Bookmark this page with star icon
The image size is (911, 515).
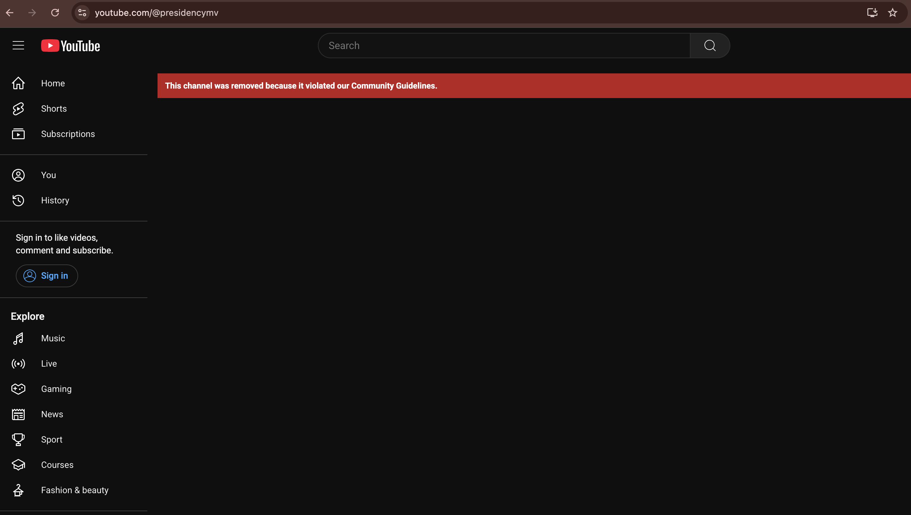point(892,13)
